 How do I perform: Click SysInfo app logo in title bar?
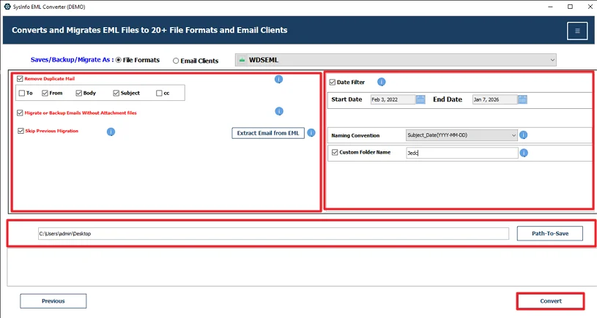click(x=7, y=7)
